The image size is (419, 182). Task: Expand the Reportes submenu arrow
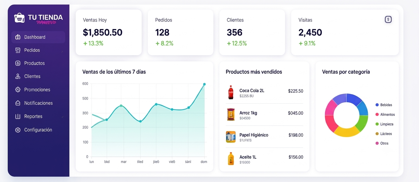point(62,117)
